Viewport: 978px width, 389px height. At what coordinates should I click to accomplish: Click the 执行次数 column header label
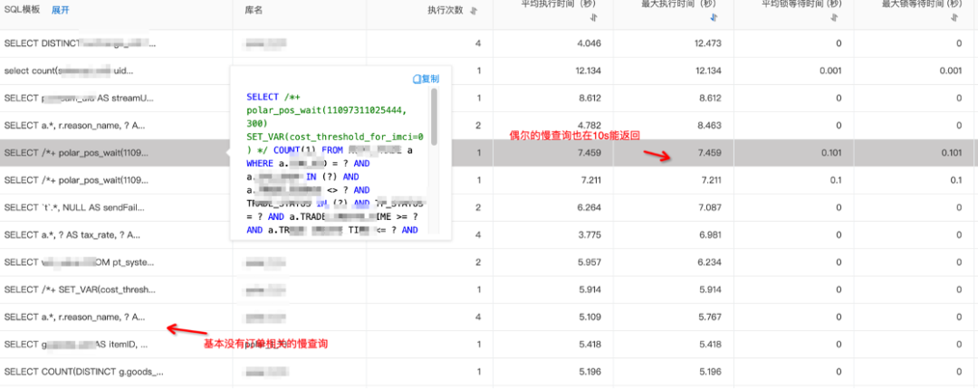tap(446, 10)
